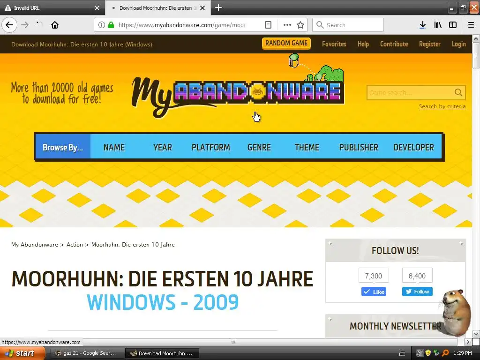Open the Search by criteria link

pyautogui.click(x=442, y=106)
